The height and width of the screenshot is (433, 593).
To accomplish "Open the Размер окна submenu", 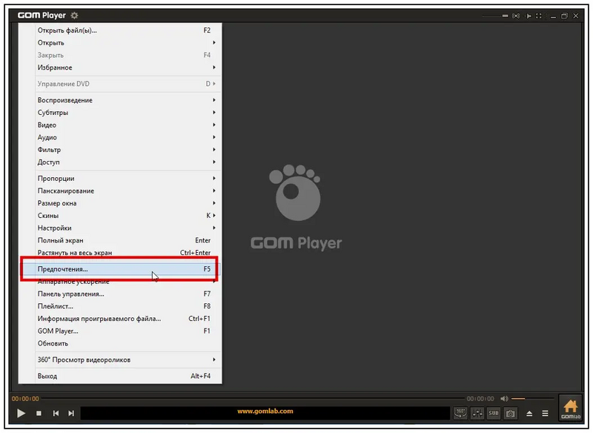I will click(120, 203).
